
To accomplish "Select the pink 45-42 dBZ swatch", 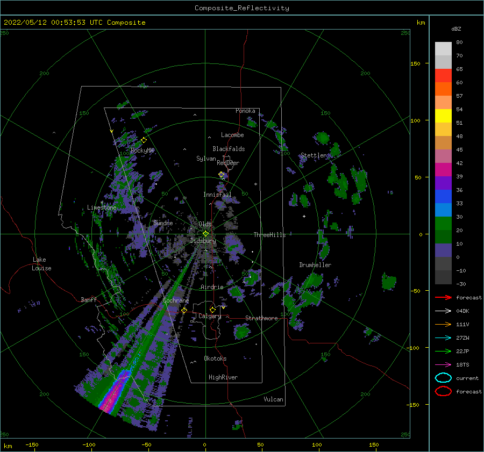I will pyautogui.click(x=443, y=156).
